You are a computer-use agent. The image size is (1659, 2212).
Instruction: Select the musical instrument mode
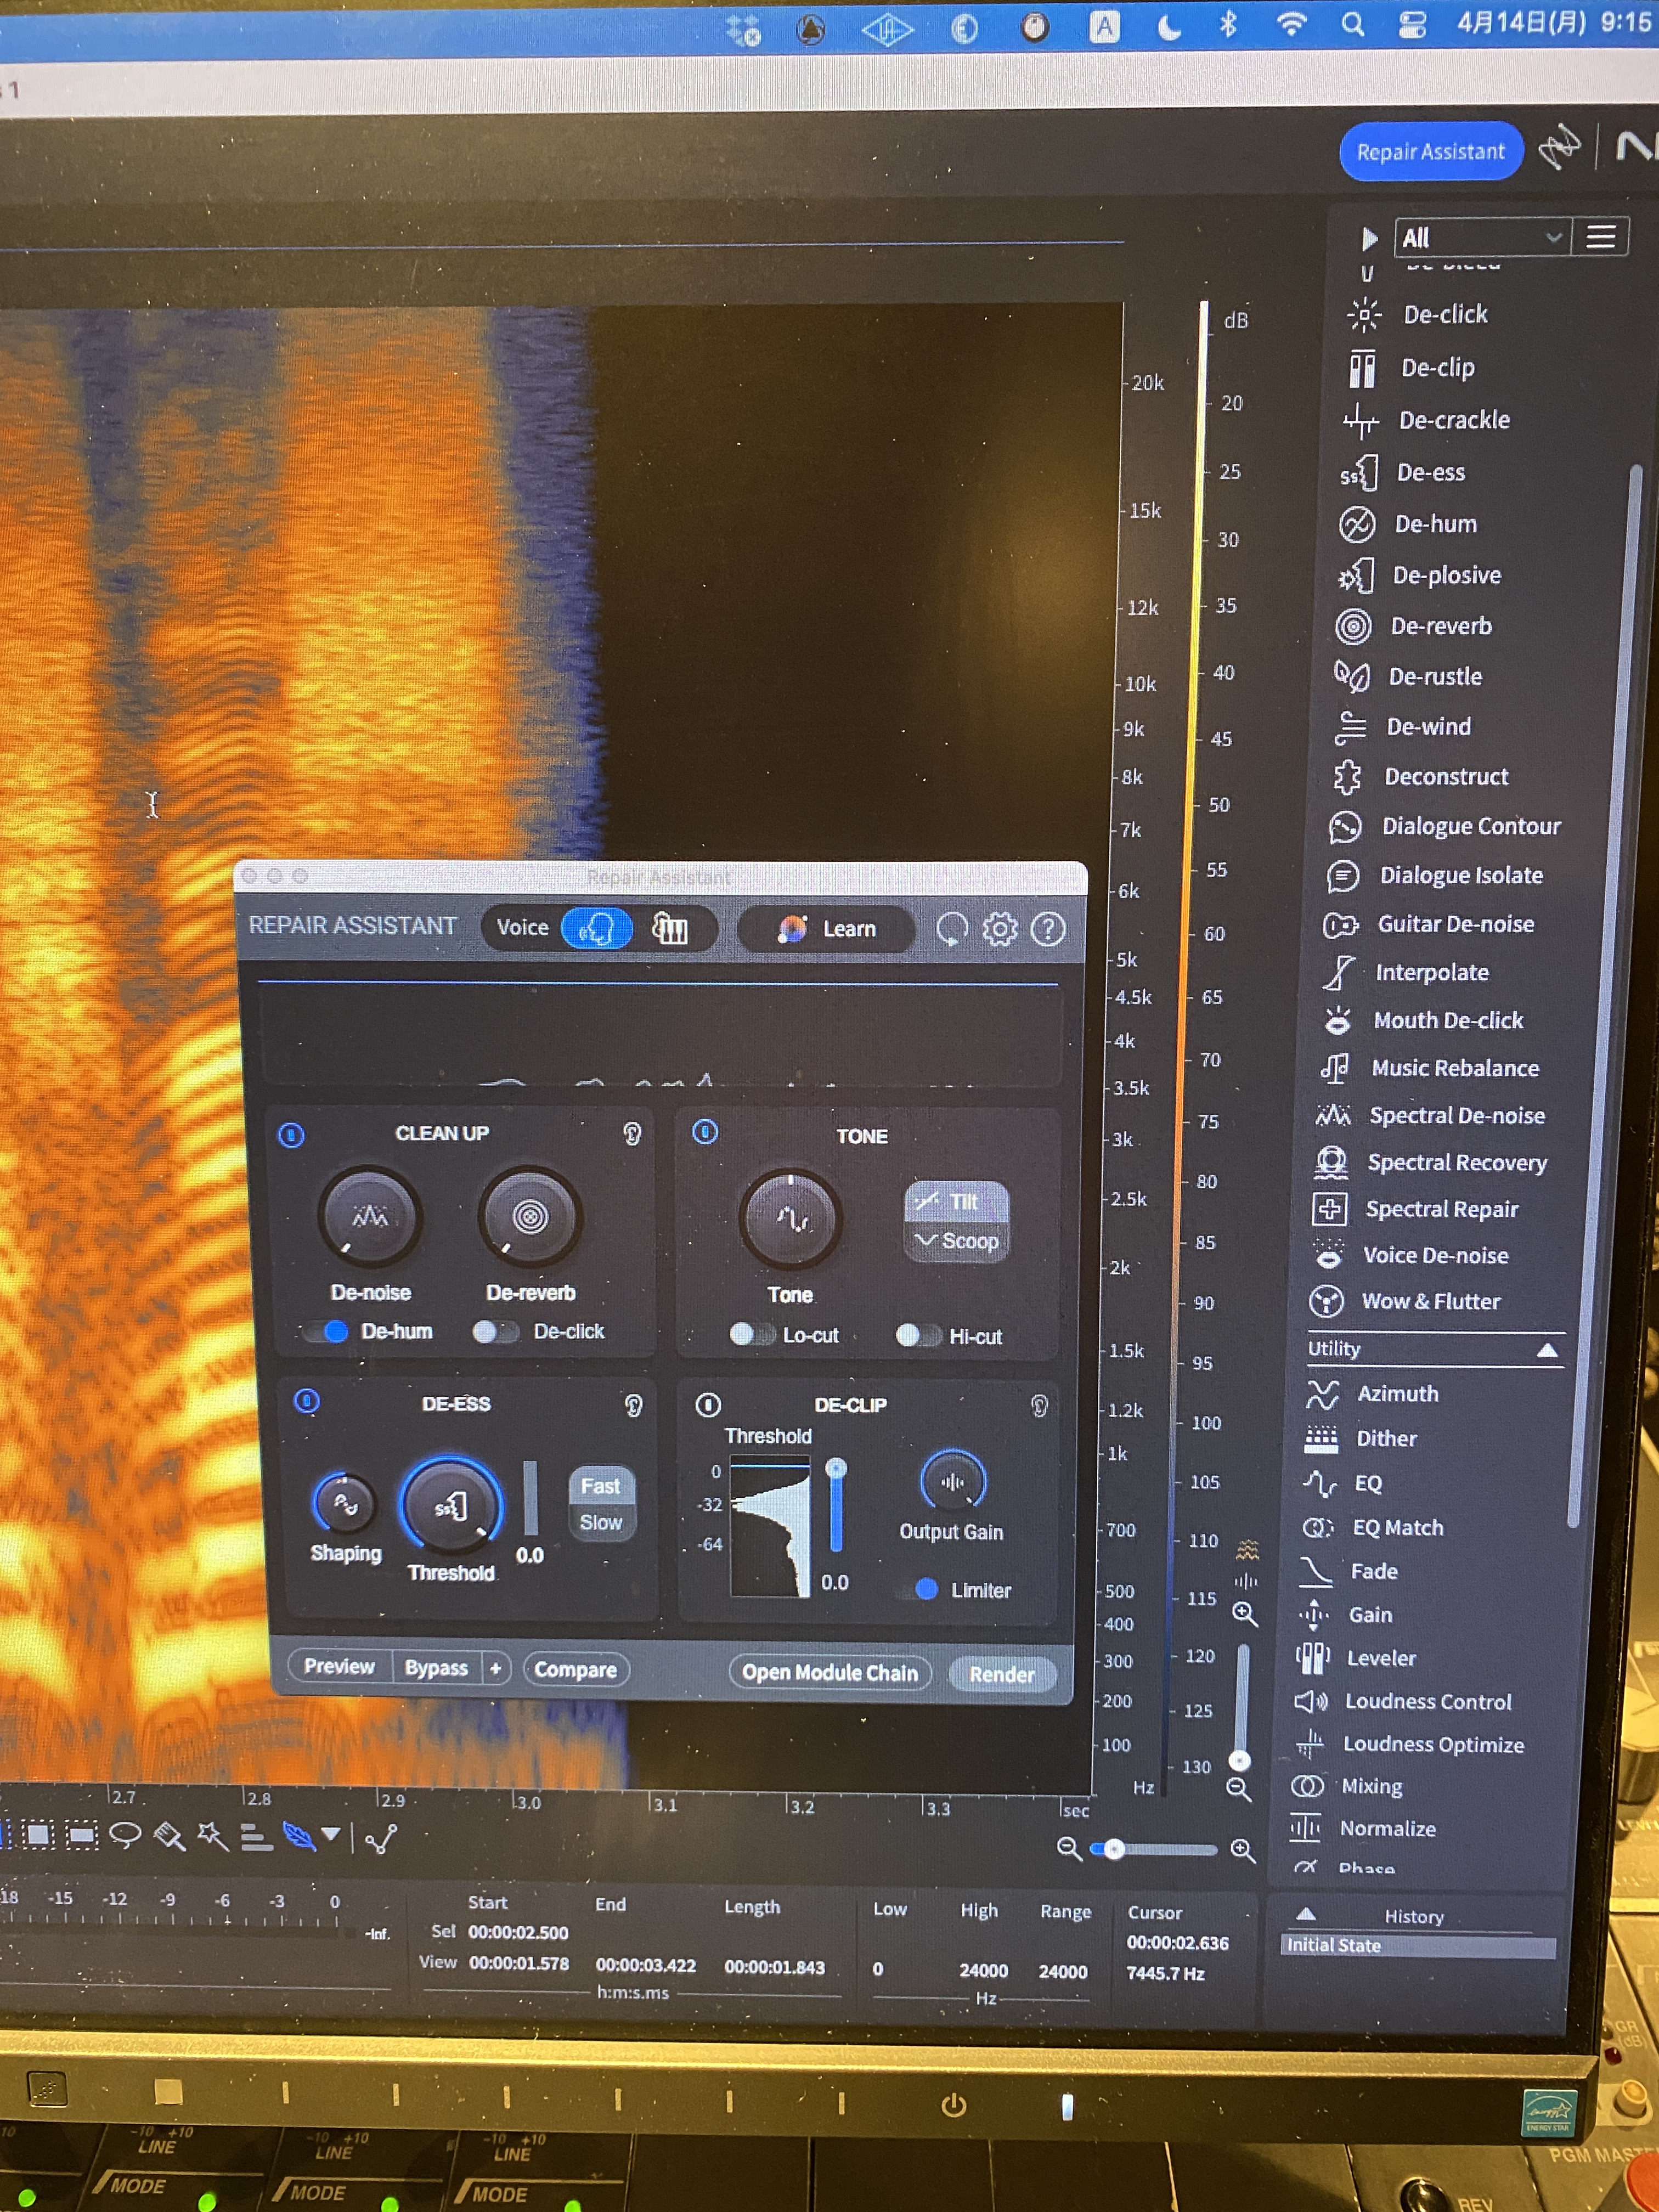671,929
